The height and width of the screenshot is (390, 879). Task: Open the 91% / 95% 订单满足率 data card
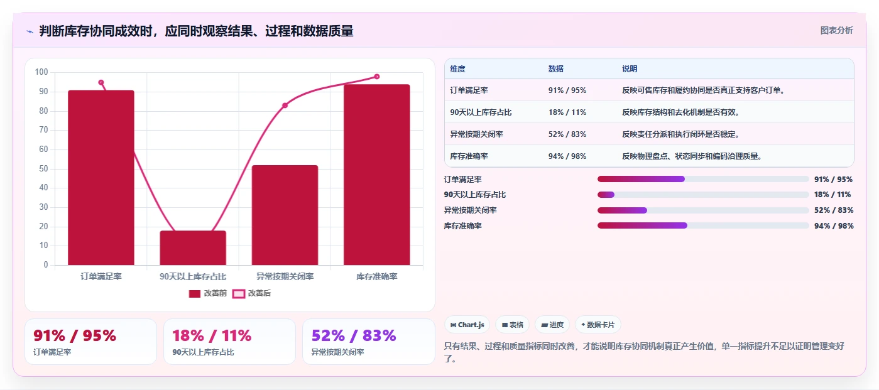tap(90, 342)
